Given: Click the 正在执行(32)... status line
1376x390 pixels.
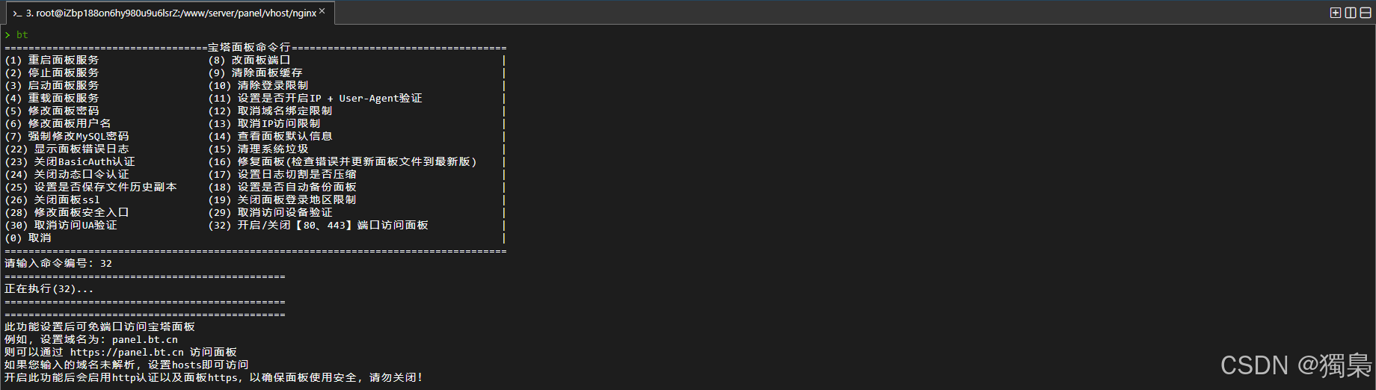Looking at the screenshot, I should (x=49, y=288).
